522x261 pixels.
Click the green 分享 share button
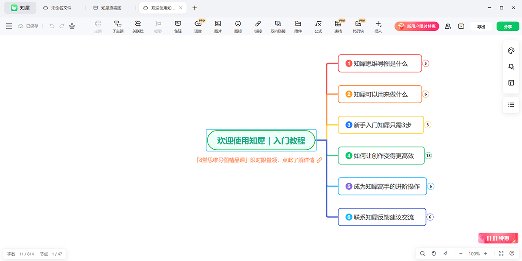tap(508, 27)
